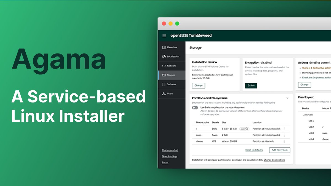The height and width of the screenshot is (186, 331).
Task: Open the kebab menu for the /home partition
Action: [284, 141]
